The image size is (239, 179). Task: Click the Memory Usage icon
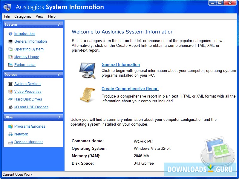10,57
